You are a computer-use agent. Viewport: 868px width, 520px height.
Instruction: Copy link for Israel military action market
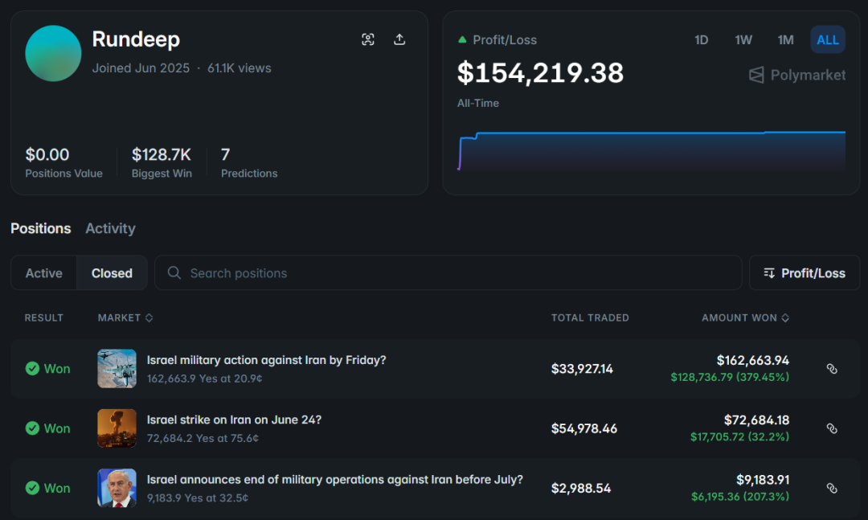pos(832,369)
